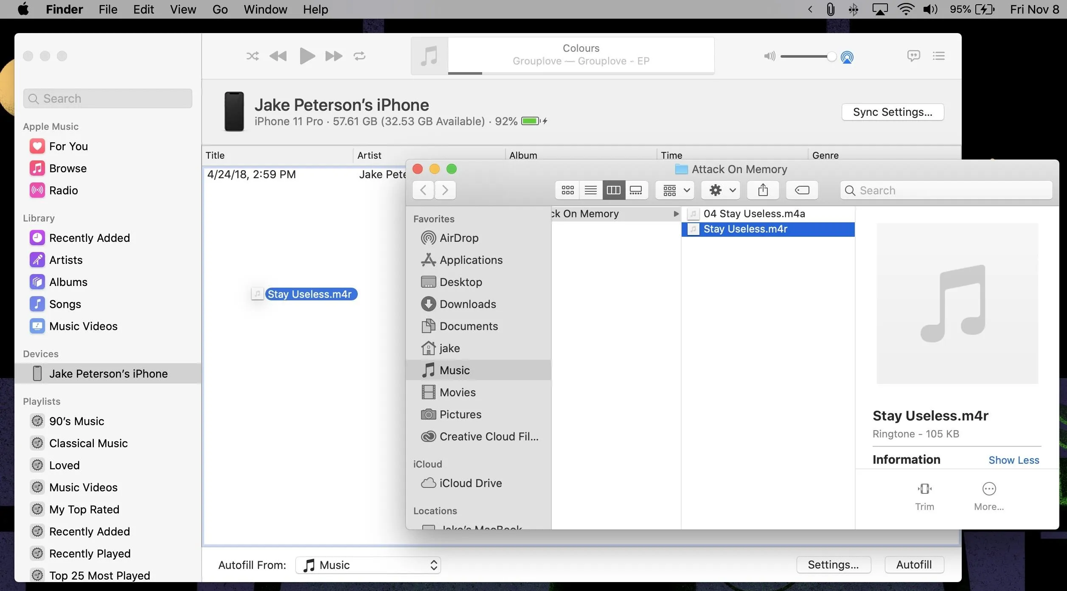Go forward in Finder window

tap(445, 190)
